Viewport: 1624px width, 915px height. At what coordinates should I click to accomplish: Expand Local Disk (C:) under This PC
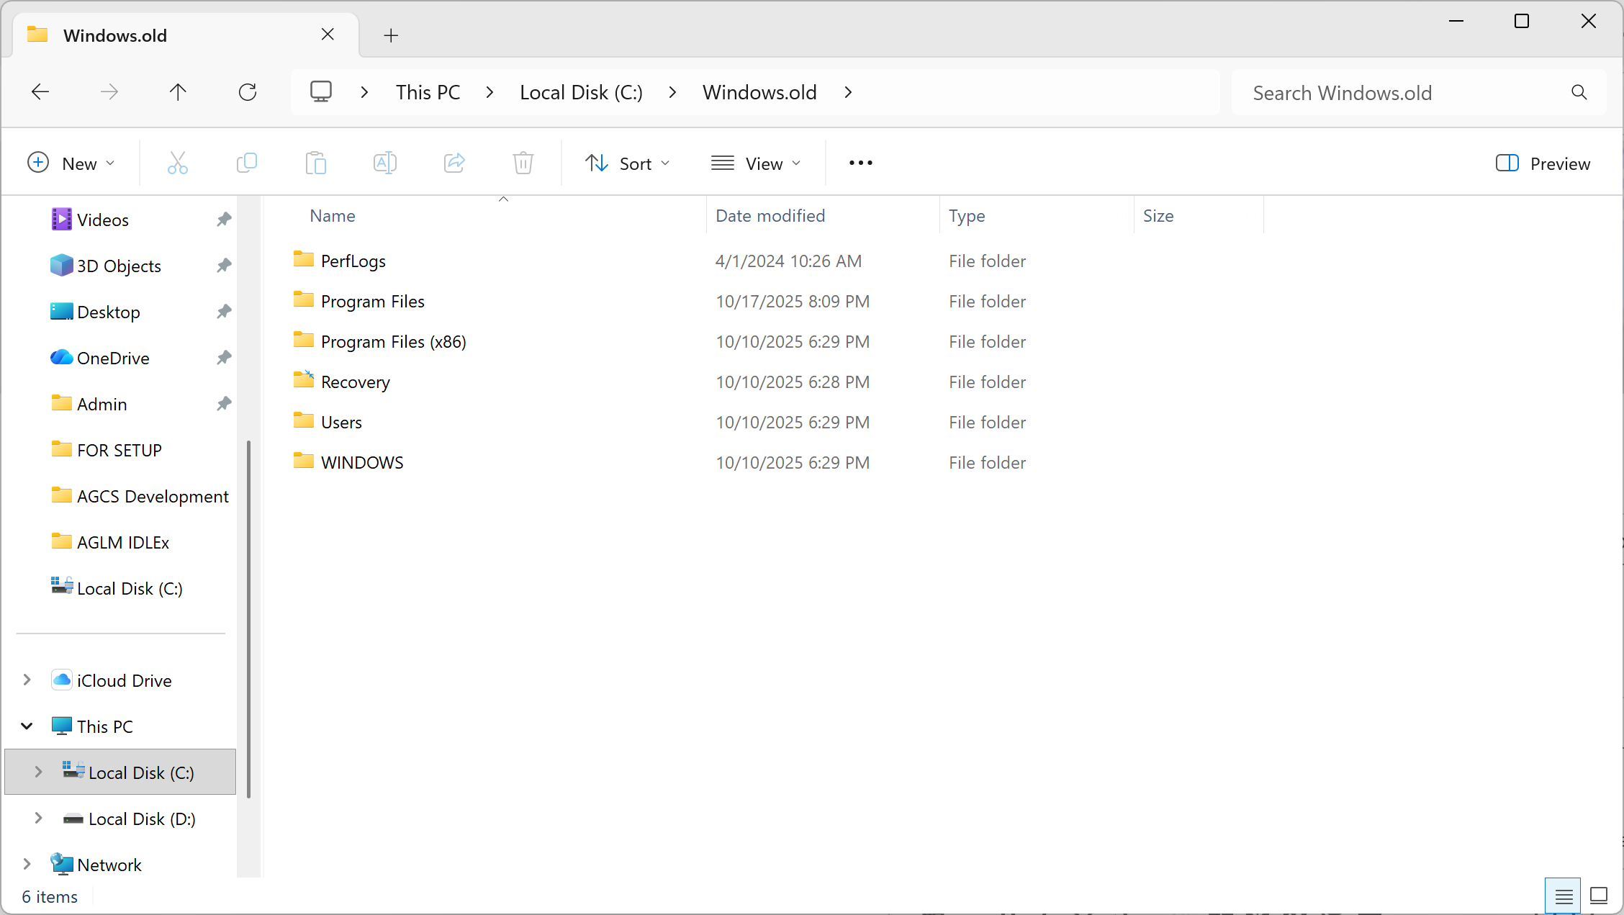(x=39, y=772)
